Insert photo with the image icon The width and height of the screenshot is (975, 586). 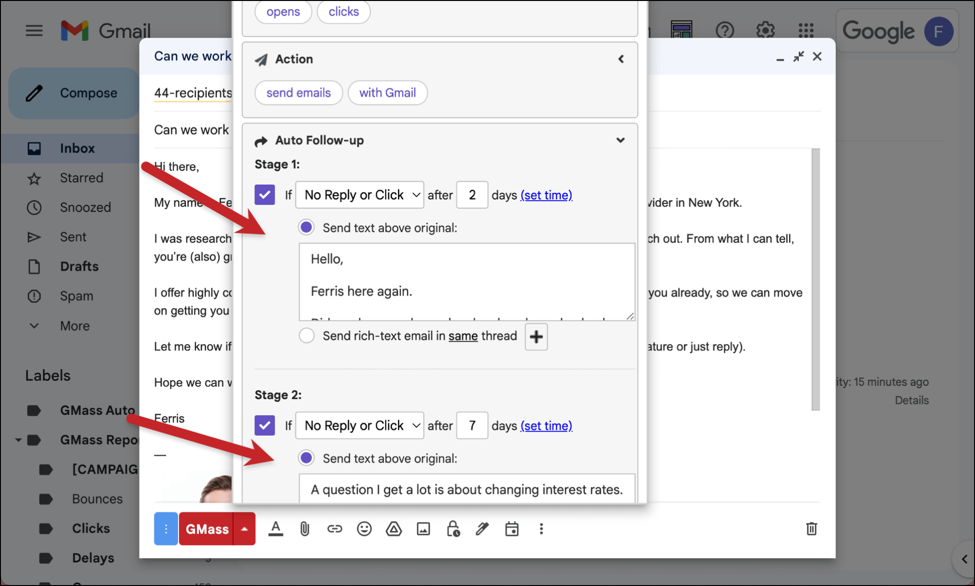click(423, 529)
